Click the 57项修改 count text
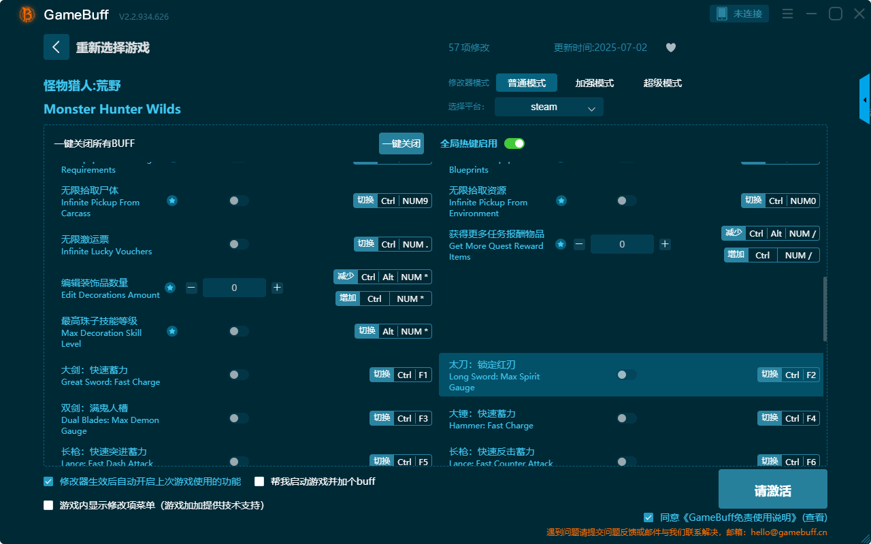The height and width of the screenshot is (544, 871). point(469,48)
